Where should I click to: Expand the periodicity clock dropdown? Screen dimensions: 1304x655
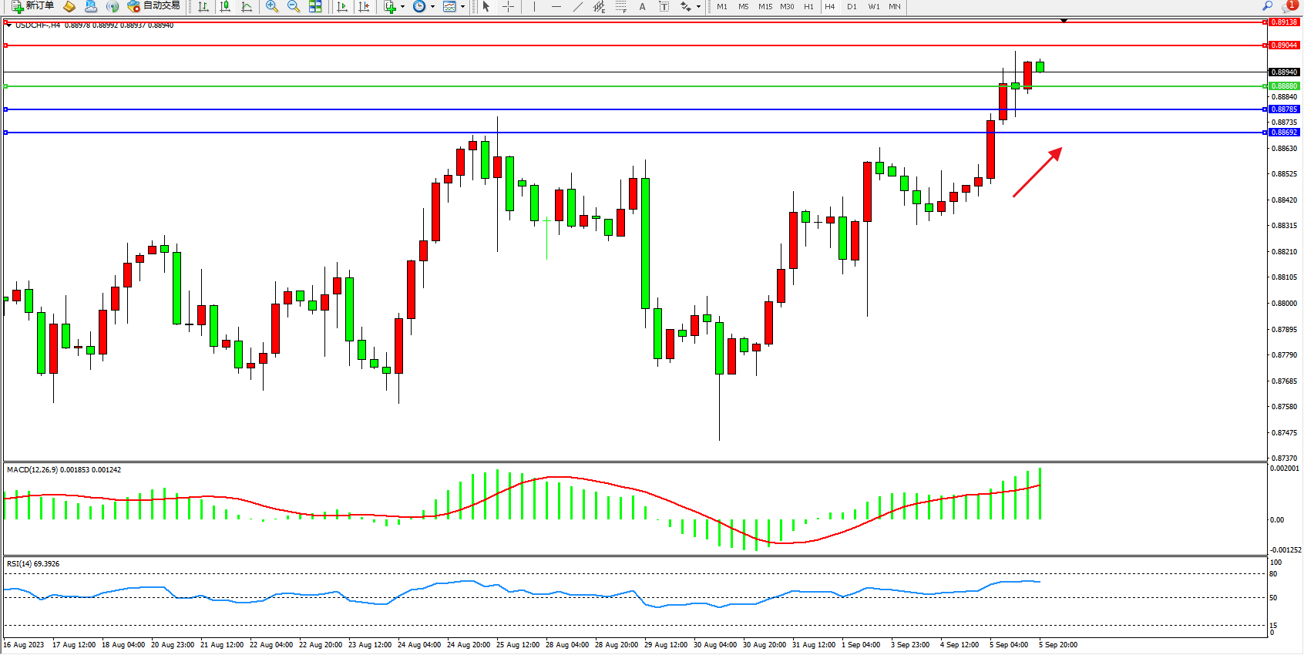(x=432, y=7)
